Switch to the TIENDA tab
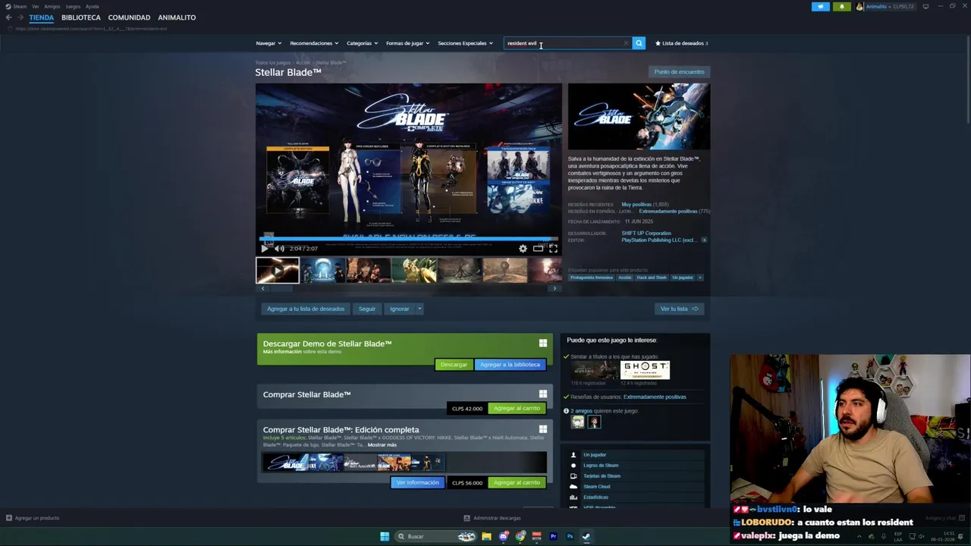This screenshot has width=971, height=546. click(42, 17)
